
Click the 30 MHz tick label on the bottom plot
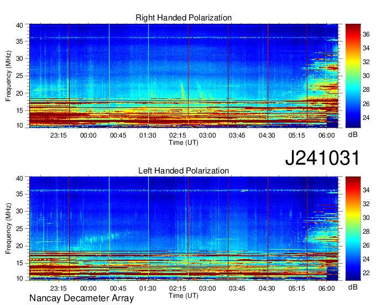(19, 211)
